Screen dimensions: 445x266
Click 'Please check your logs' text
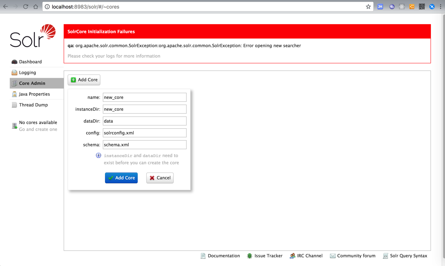[114, 56]
